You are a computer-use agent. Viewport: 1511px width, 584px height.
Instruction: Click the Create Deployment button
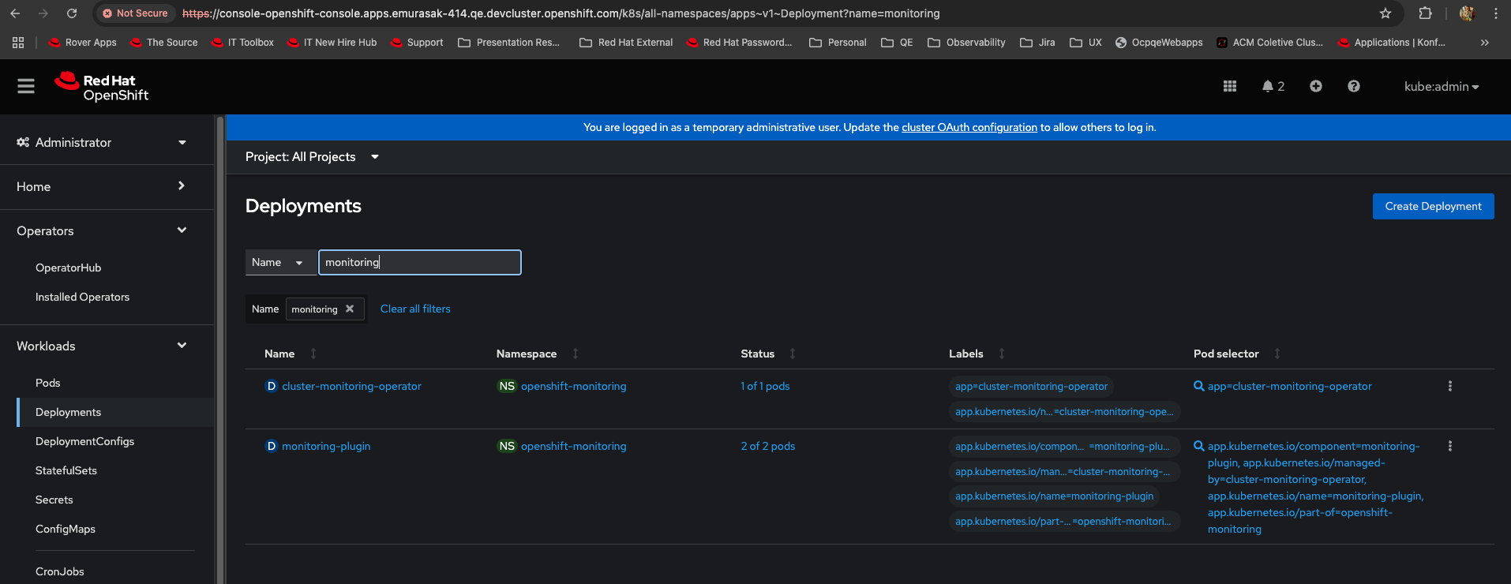click(1433, 207)
